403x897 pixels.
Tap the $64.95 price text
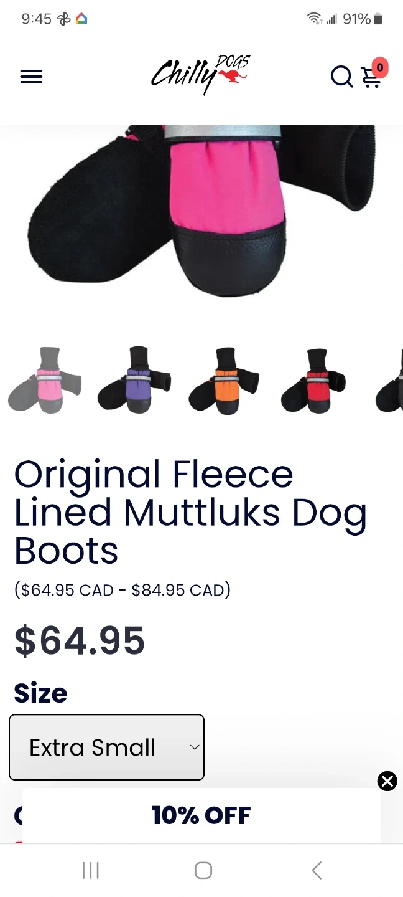80,641
